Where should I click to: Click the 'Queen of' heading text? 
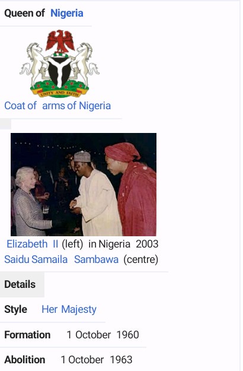pos(24,13)
